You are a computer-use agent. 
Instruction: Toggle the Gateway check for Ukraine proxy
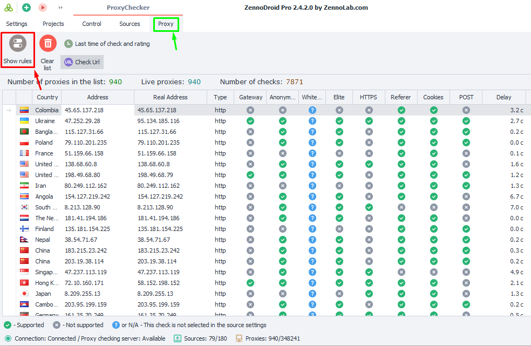(250, 121)
